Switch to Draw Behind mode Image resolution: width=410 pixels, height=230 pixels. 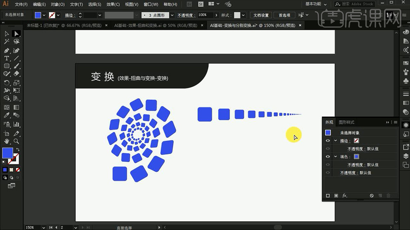tap(11, 178)
